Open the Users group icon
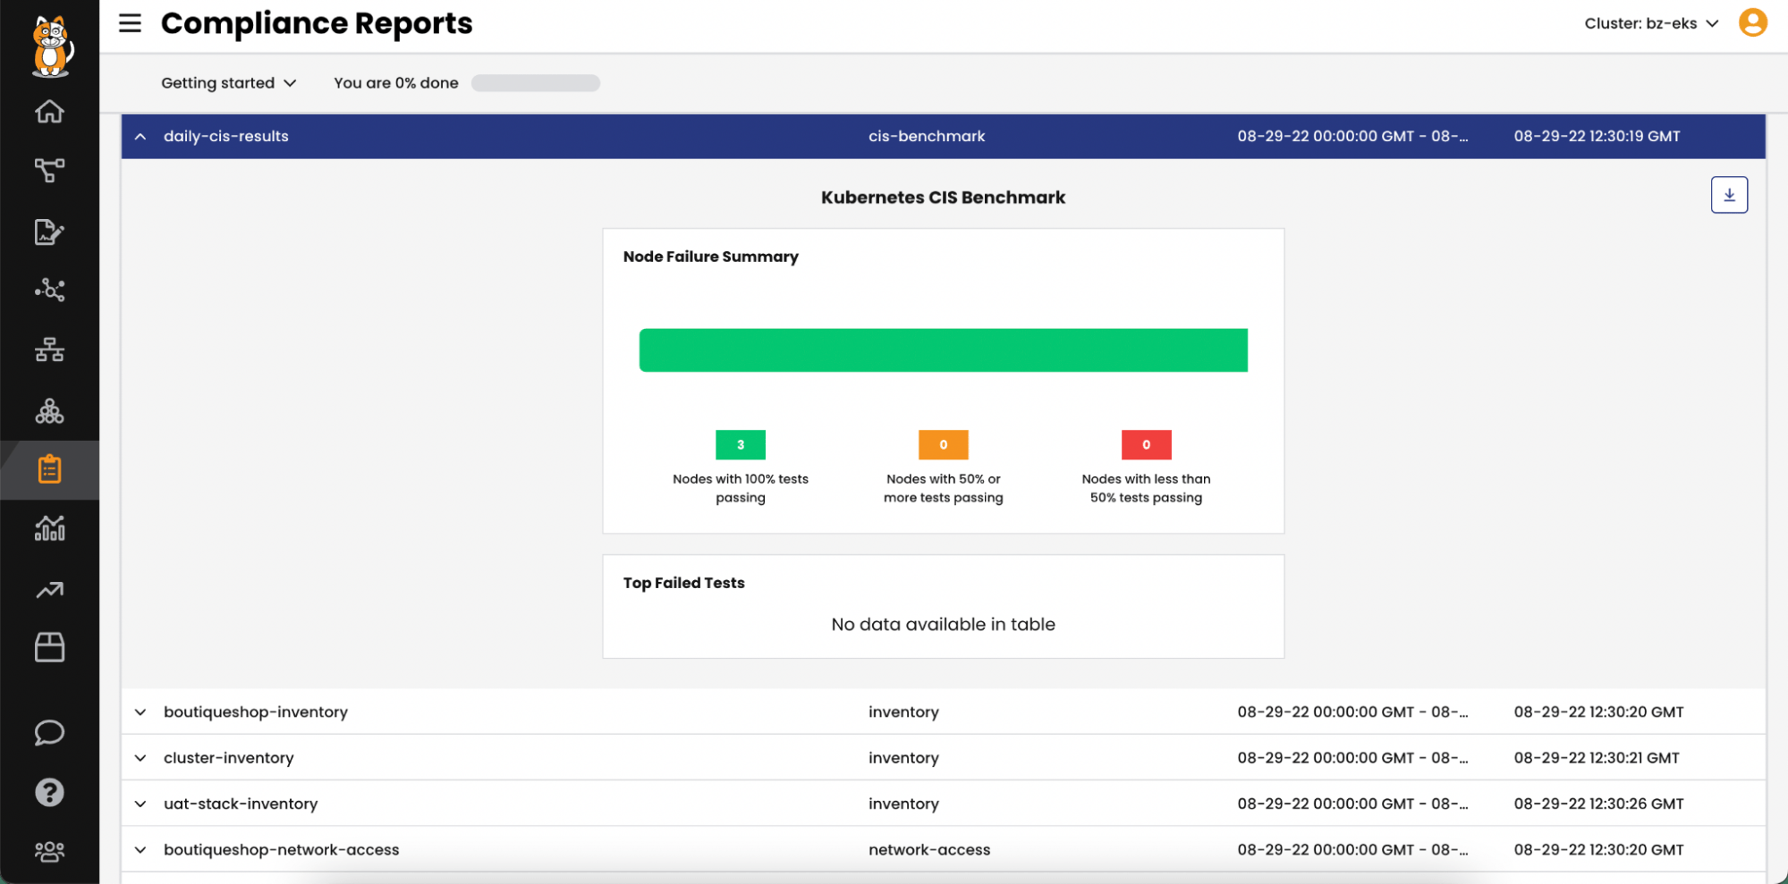1788x884 pixels. 49,852
